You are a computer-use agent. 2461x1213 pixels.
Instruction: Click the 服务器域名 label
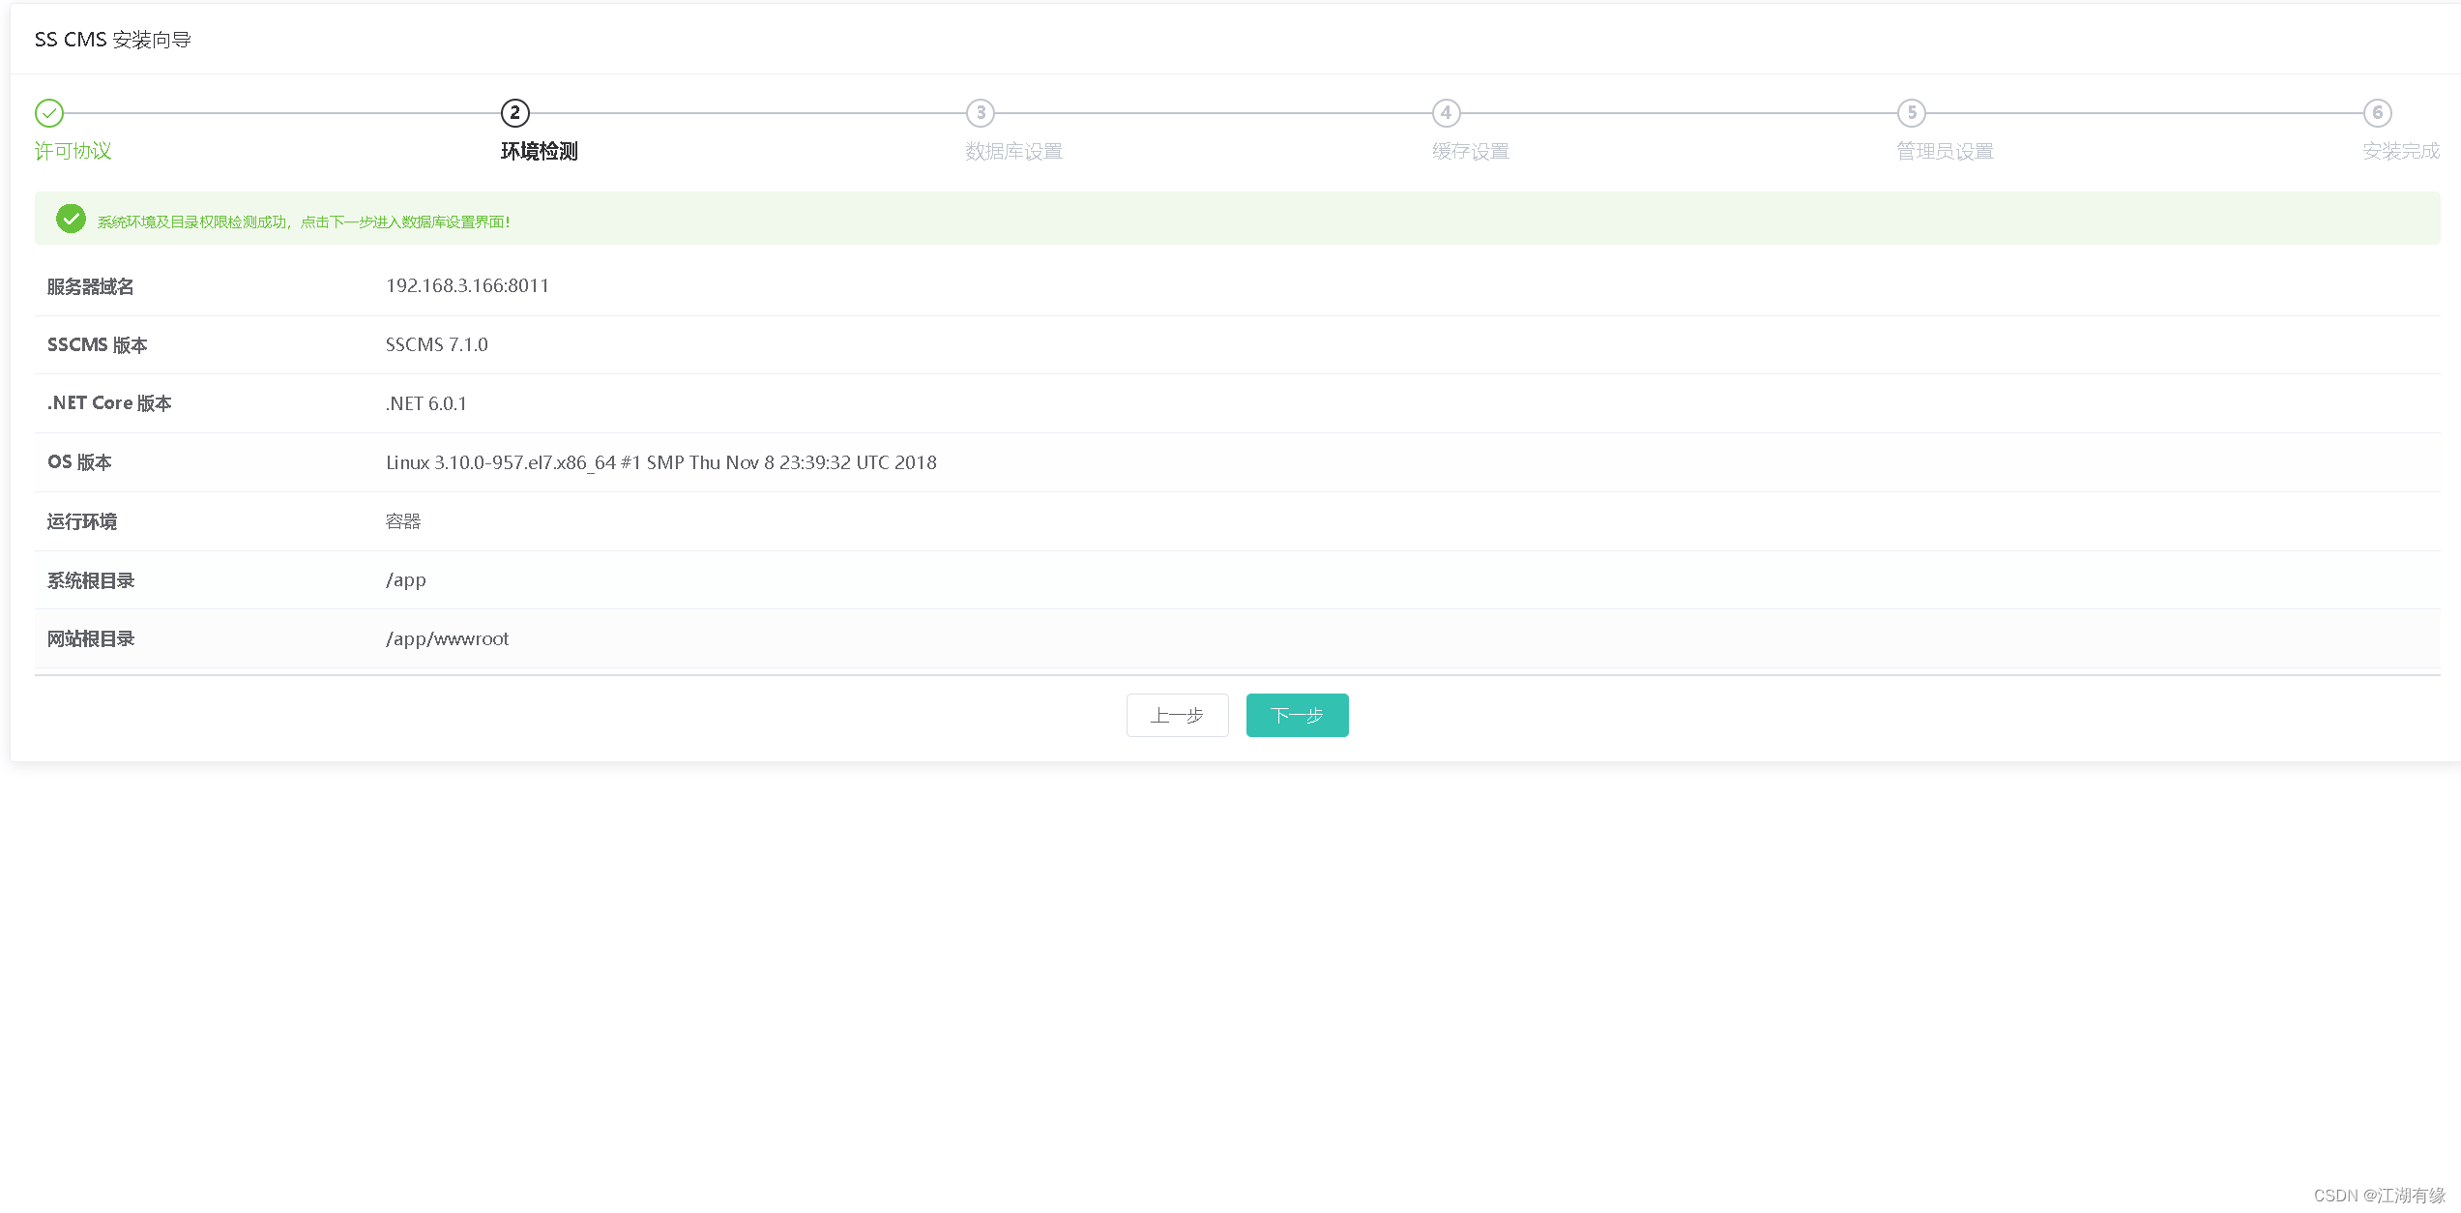91,286
